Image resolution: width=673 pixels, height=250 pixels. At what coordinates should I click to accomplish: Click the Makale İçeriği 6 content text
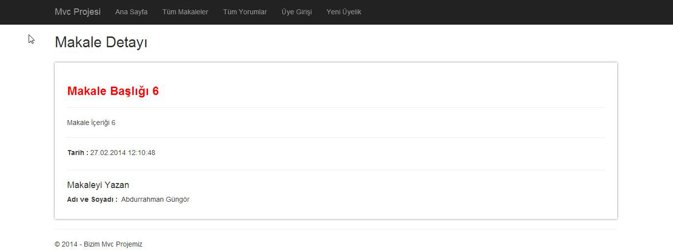(91, 123)
